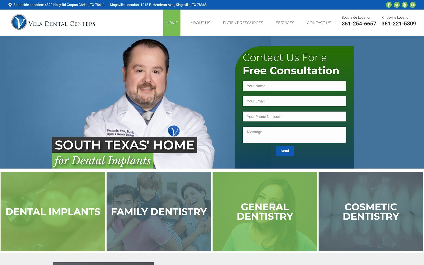Focus the Your Phone Number field

(x=294, y=117)
